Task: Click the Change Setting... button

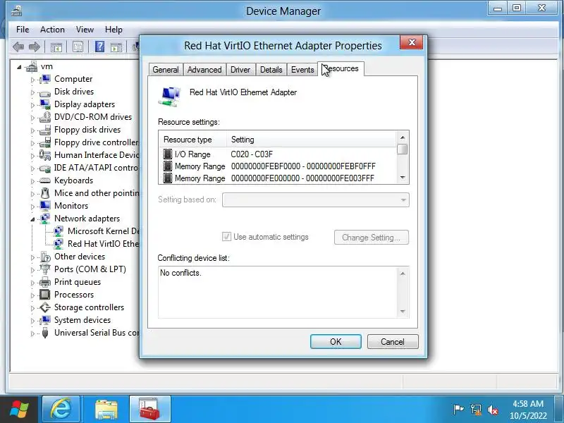Action: click(x=372, y=238)
